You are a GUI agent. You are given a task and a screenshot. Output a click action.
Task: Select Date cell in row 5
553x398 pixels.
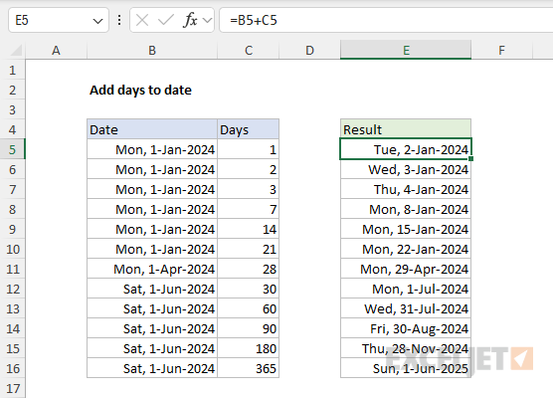[152, 149]
